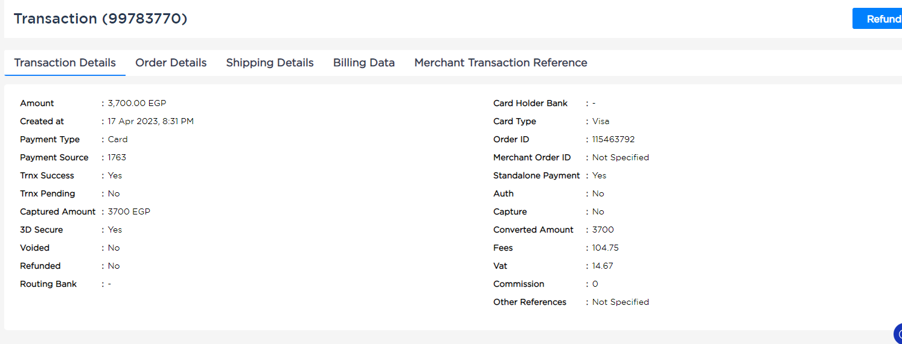
Task: Switch to the Transaction Details tab
Action: 65,63
